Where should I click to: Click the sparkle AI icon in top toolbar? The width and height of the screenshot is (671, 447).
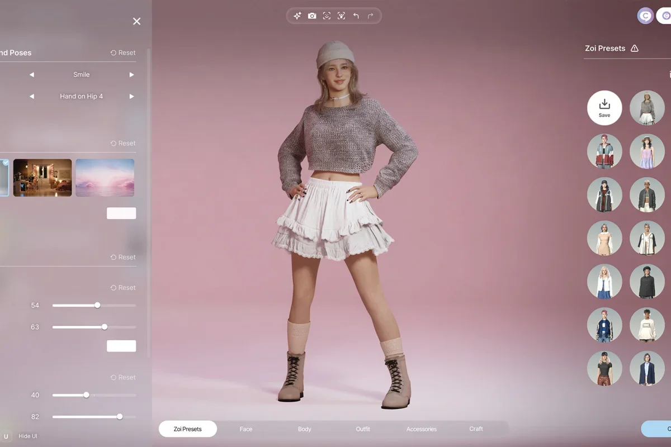coord(297,16)
